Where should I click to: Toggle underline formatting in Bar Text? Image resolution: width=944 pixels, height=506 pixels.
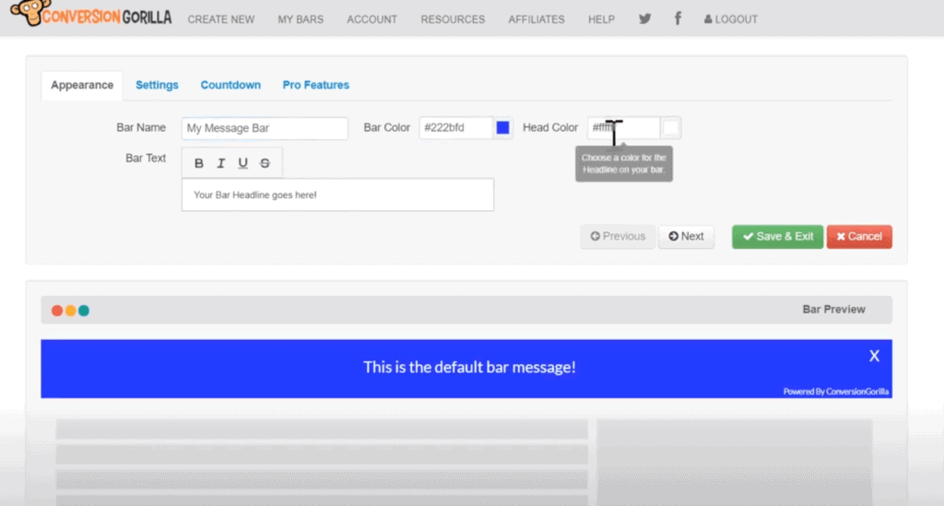pos(243,163)
